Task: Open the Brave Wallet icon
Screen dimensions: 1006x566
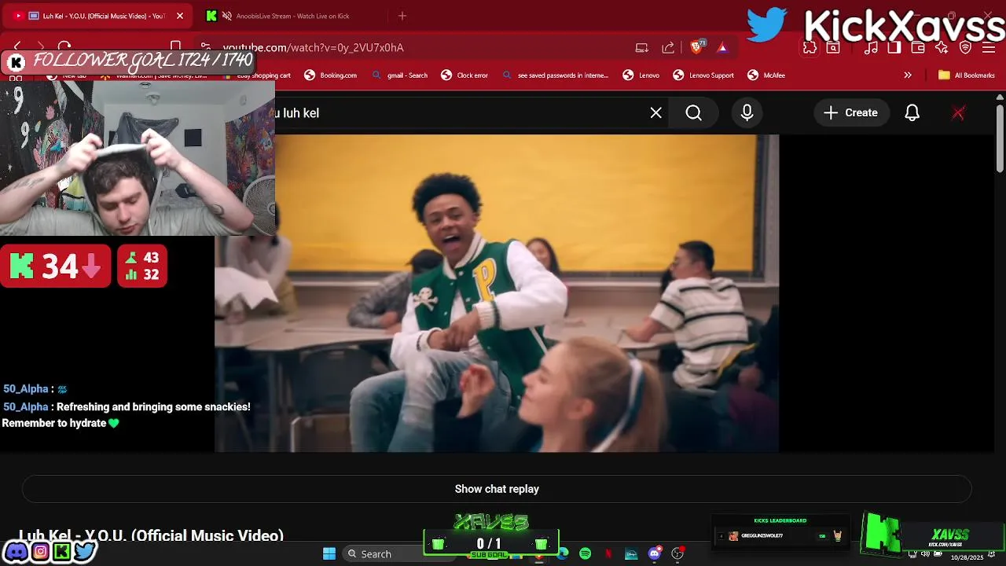Action: pos(918,48)
